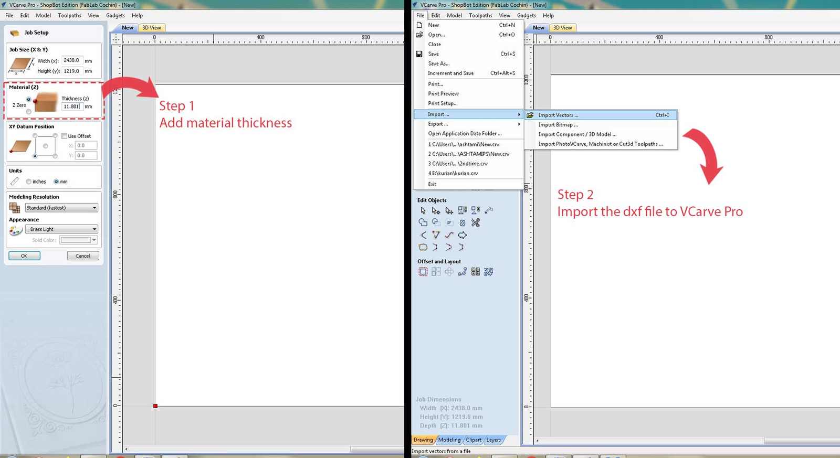Select the scissors Interactive Trim tool

pyautogui.click(x=476, y=222)
